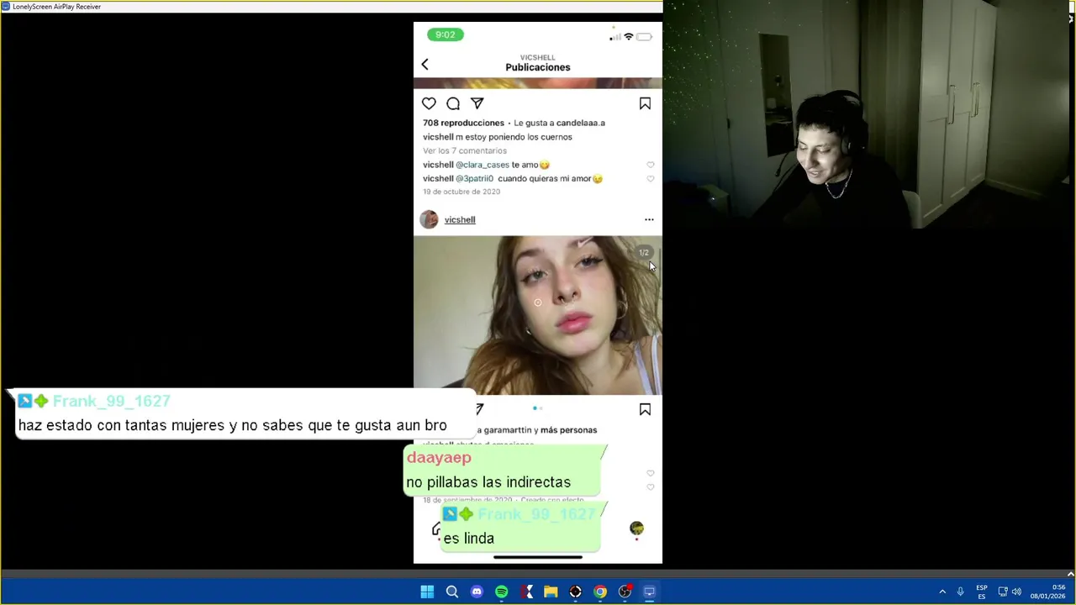Open Spotify from the taskbar
1076x605 pixels.
(x=502, y=592)
